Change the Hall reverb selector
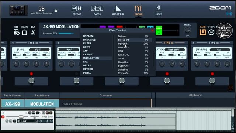Viewport: 236px width, 133px height. tap(220, 50)
